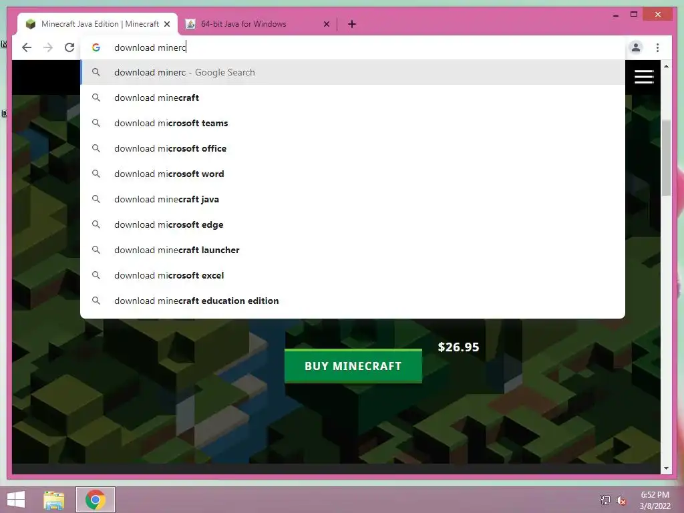Close the Chrome window
The height and width of the screenshot is (513, 684).
658,15
